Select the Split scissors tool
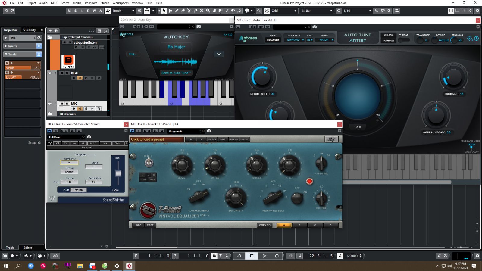The image size is (482, 271). pos(189,11)
